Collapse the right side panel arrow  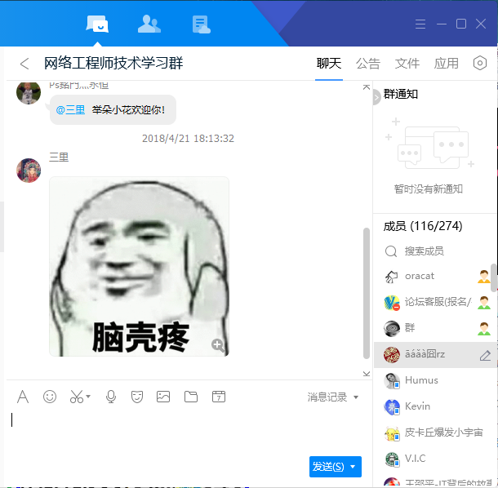tap(376, 97)
